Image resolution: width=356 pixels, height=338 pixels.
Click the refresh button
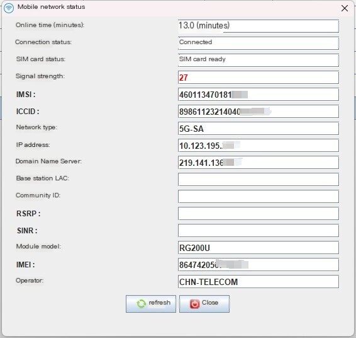(x=151, y=304)
